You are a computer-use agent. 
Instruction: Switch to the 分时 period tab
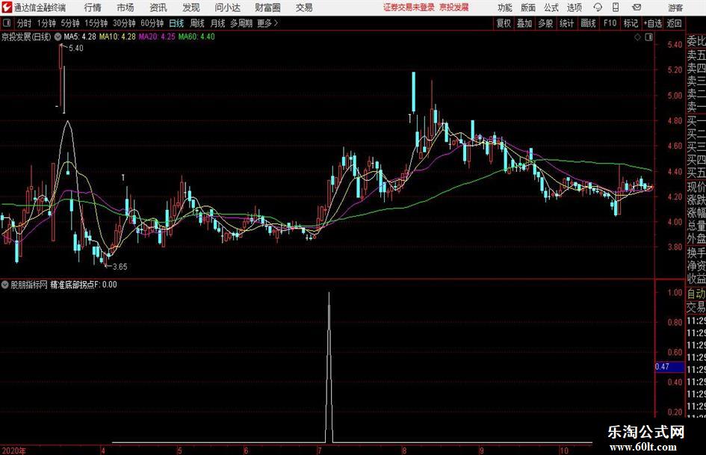[25, 23]
